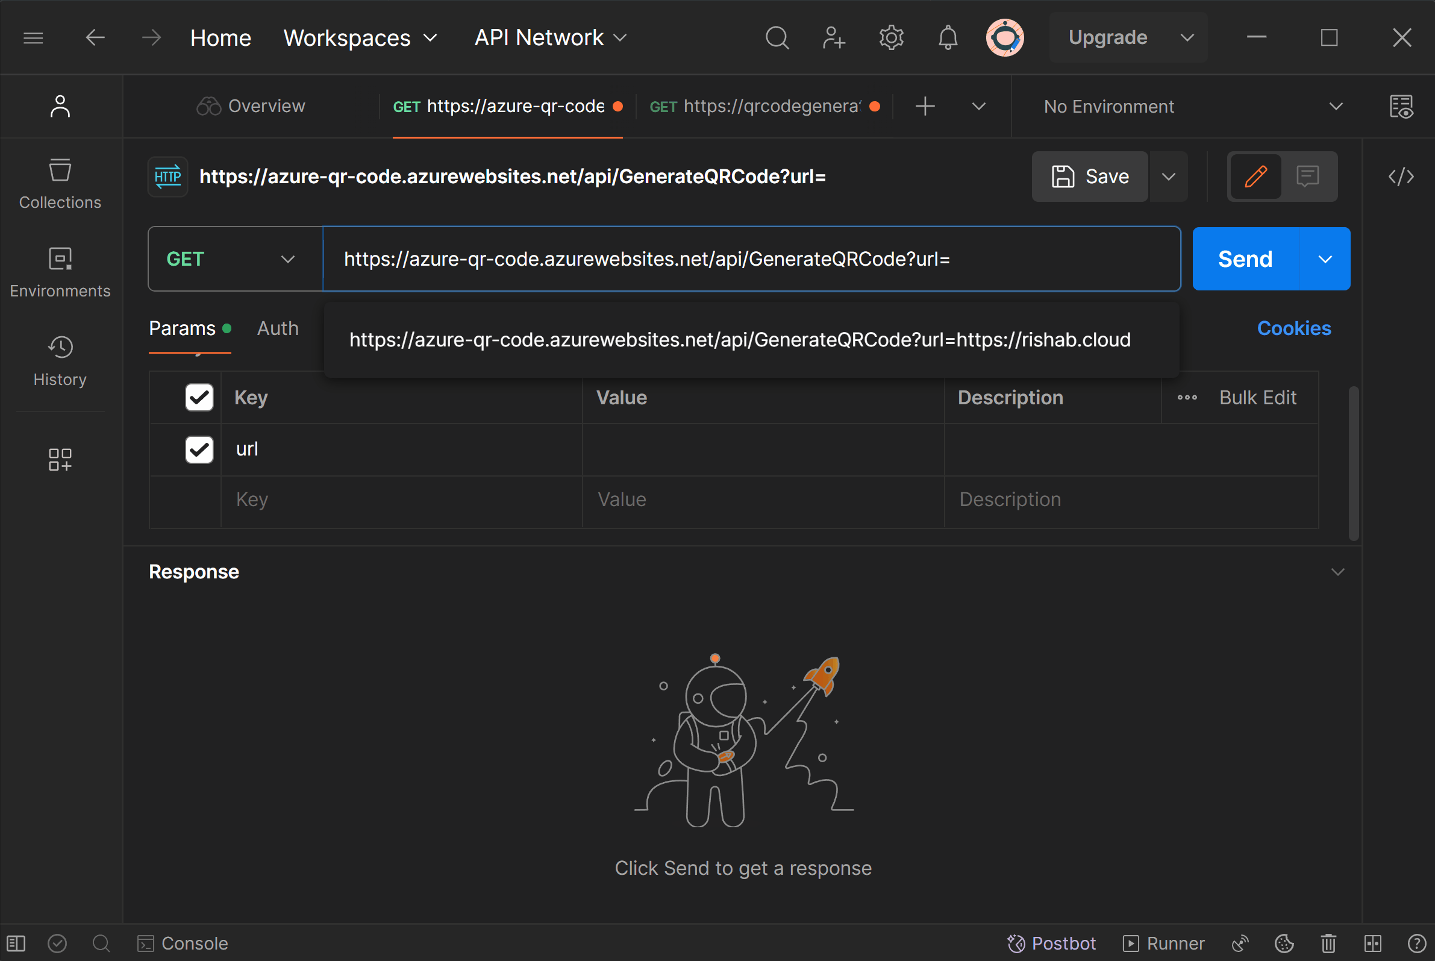Open the environment quick look icon

tap(1401, 107)
